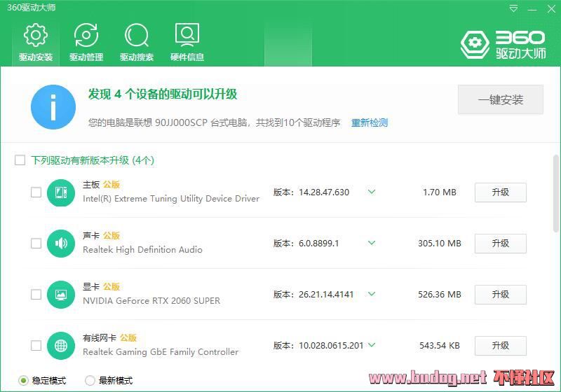561x392 pixels.
Task: Click the text Intel(R) Extreme Tuning Utility Device Driver
Action: [x=171, y=199]
